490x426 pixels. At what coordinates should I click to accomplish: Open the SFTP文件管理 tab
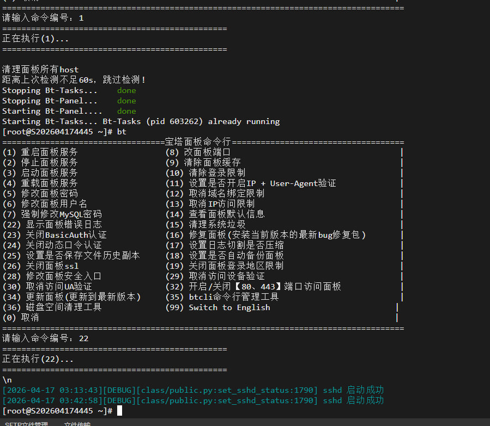26,423
